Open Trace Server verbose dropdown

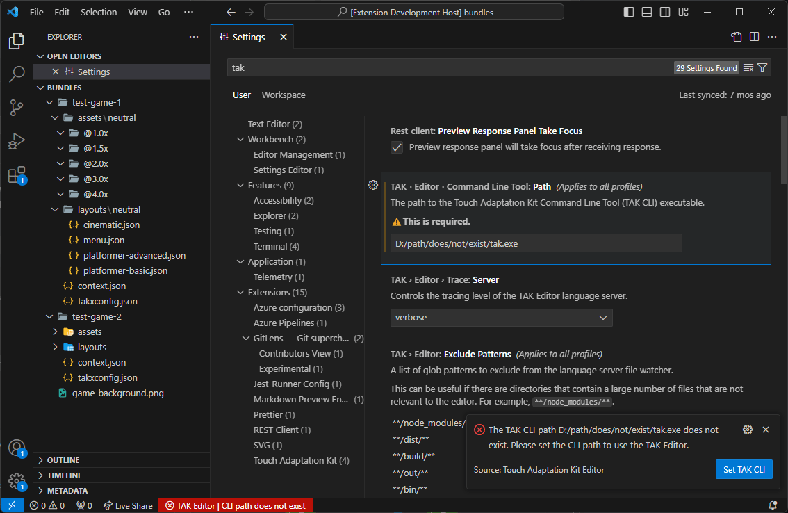coord(501,318)
